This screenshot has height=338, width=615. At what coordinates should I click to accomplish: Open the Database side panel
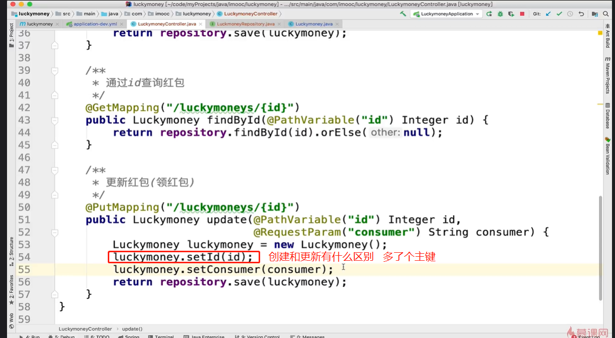[x=608, y=115]
